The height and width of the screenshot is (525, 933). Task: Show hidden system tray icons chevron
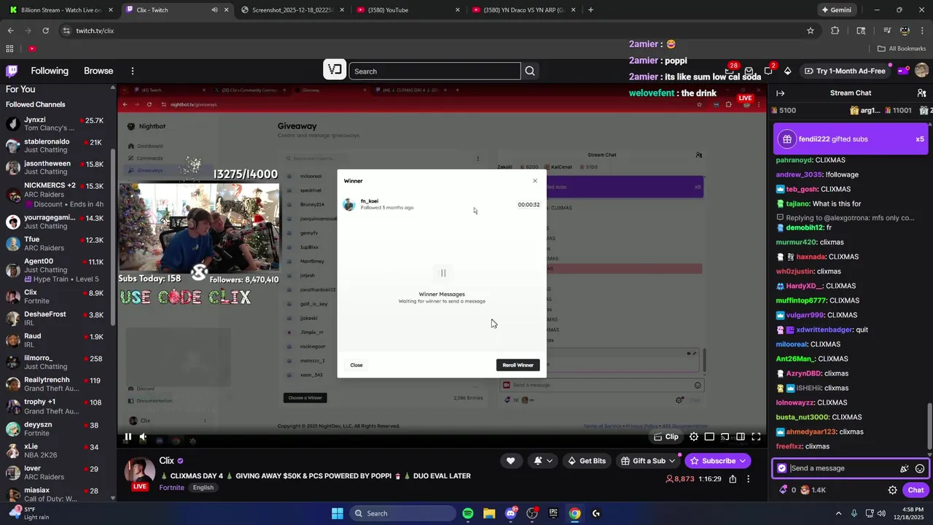point(838,513)
